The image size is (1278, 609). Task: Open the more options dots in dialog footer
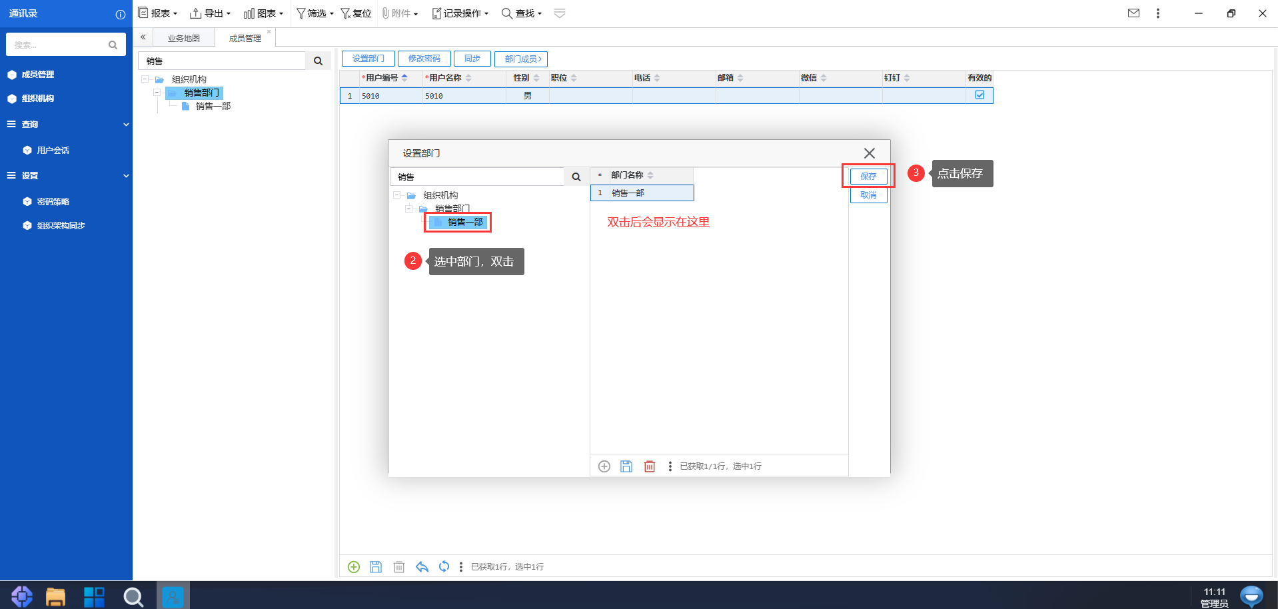coord(670,466)
